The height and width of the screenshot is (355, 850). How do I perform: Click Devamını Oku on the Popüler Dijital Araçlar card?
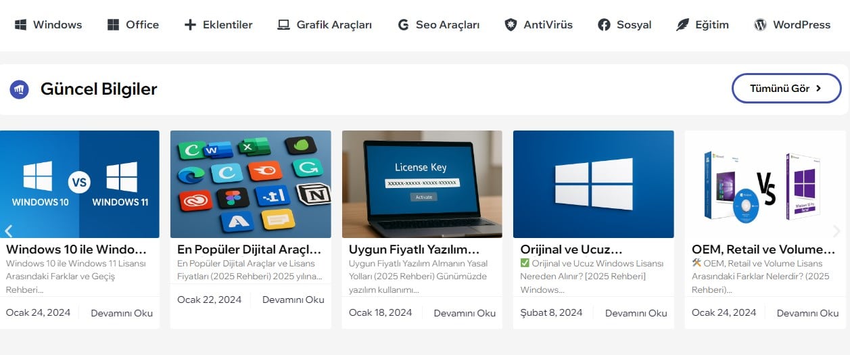tap(293, 300)
